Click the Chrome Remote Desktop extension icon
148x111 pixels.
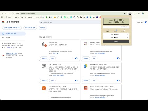(85, 44)
